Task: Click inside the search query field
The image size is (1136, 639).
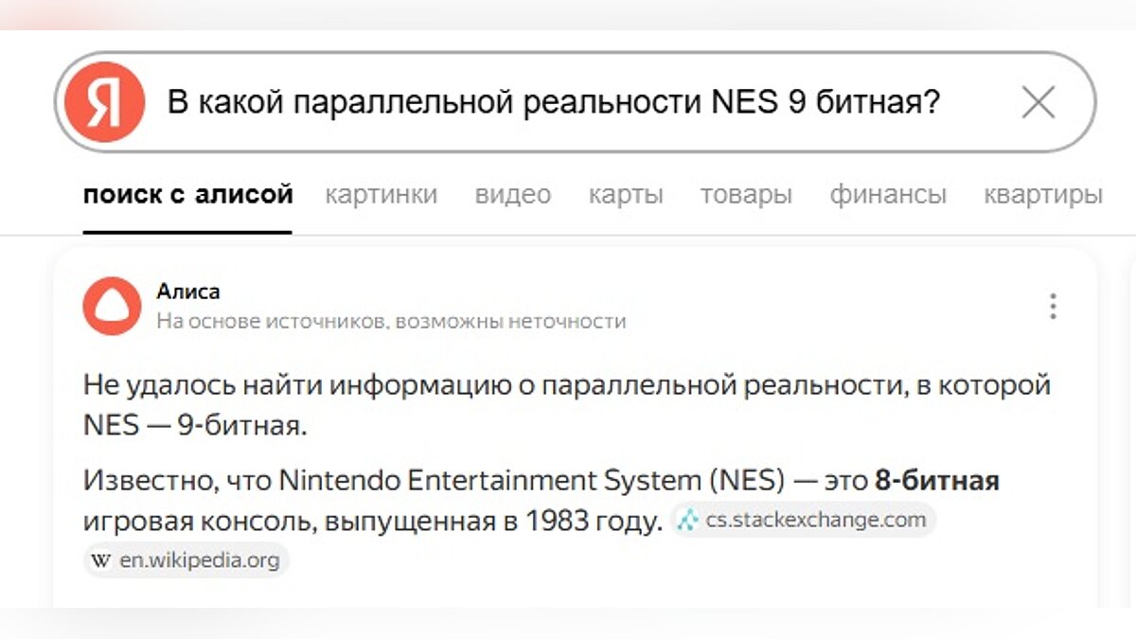Action: (554, 102)
